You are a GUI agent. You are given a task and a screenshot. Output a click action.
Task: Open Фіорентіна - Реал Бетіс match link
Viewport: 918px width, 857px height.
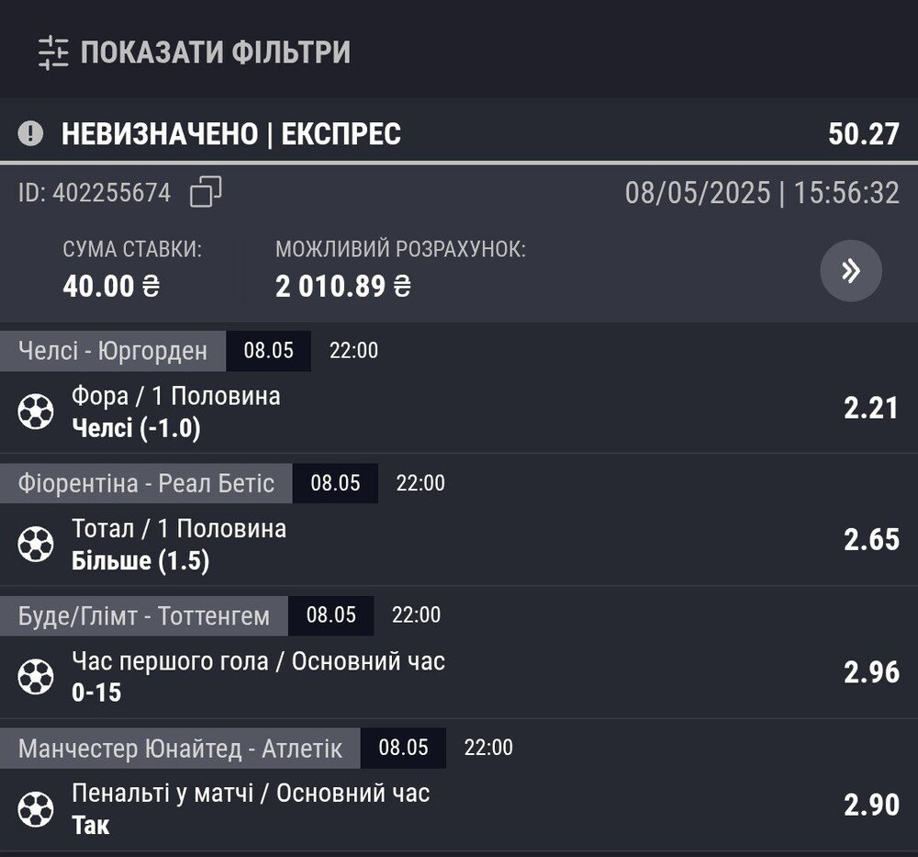pos(146,483)
